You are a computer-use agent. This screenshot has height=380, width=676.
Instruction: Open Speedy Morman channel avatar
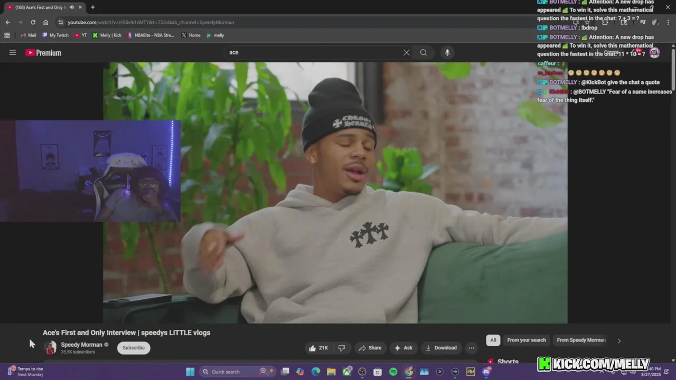(x=51, y=347)
